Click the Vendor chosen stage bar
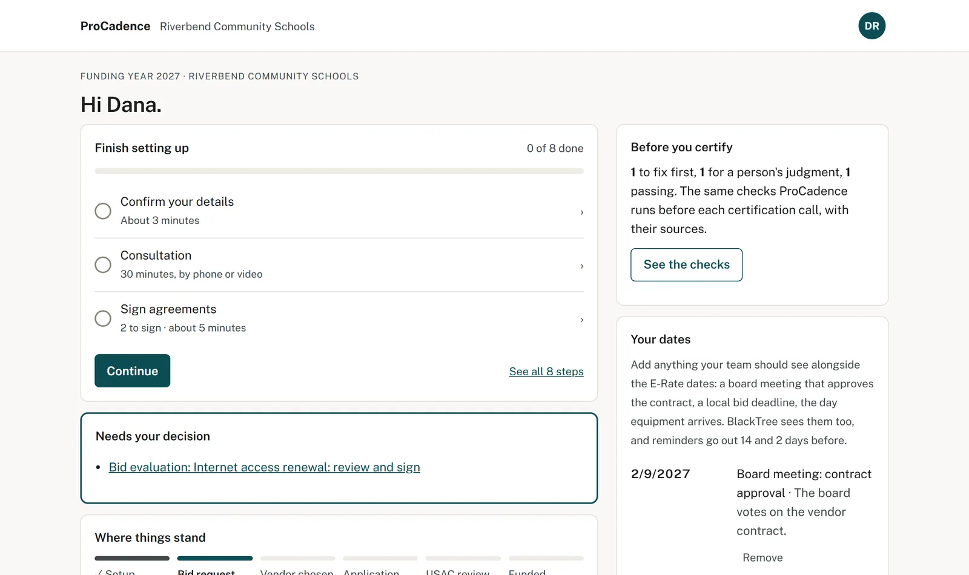This screenshot has height=575, width=969. tap(297, 558)
